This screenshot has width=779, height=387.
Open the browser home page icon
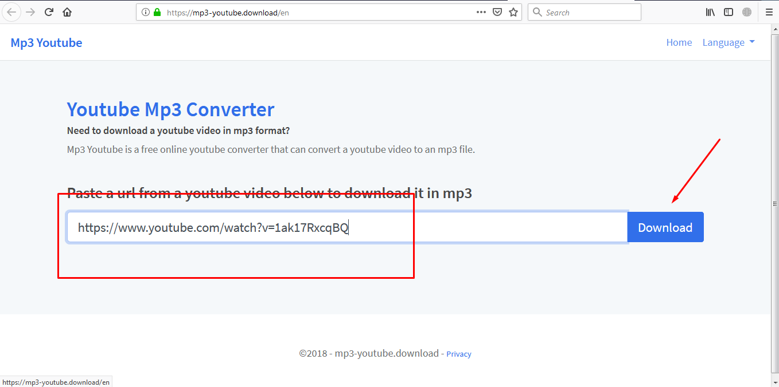pyautogui.click(x=67, y=12)
